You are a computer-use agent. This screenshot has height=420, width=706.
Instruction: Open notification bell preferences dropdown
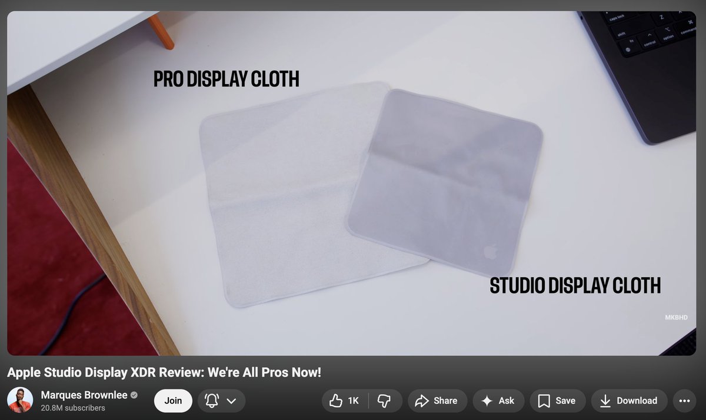221,401
